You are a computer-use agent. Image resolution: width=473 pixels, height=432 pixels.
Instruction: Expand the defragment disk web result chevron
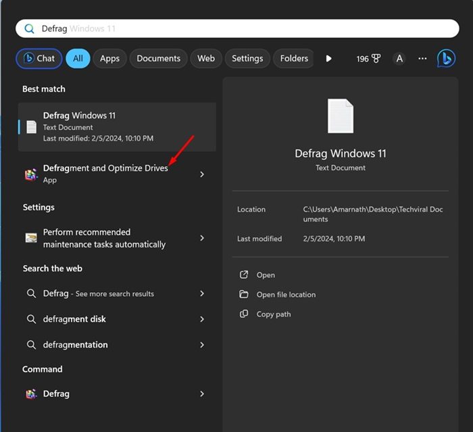[202, 319]
